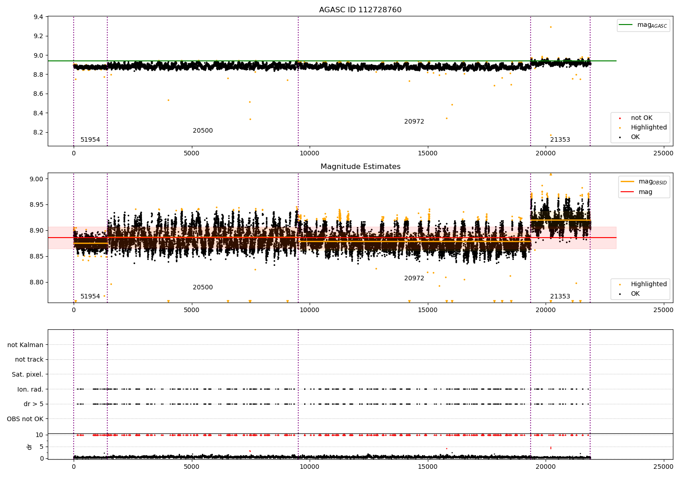Click obsid label 20972 in the middle plot
The width and height of the screenshot is (682, 477).
coord(414,278)
